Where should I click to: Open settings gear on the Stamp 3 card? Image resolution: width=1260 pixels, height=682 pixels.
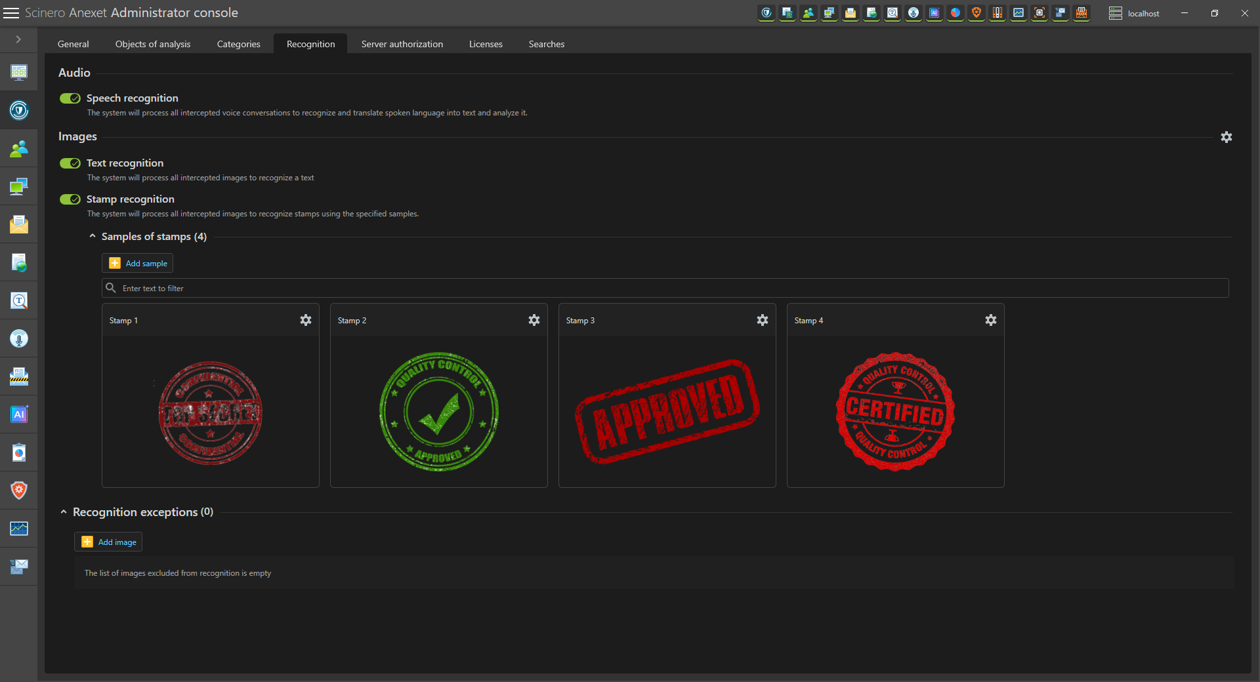click(x=763, y=320)
